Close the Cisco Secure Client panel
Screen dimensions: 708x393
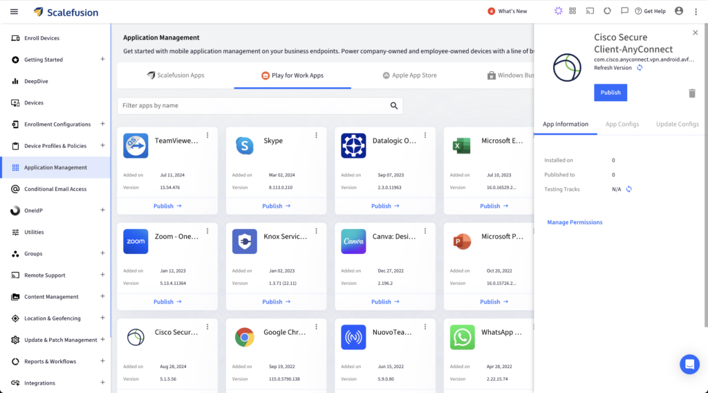[x=696, y=33]
